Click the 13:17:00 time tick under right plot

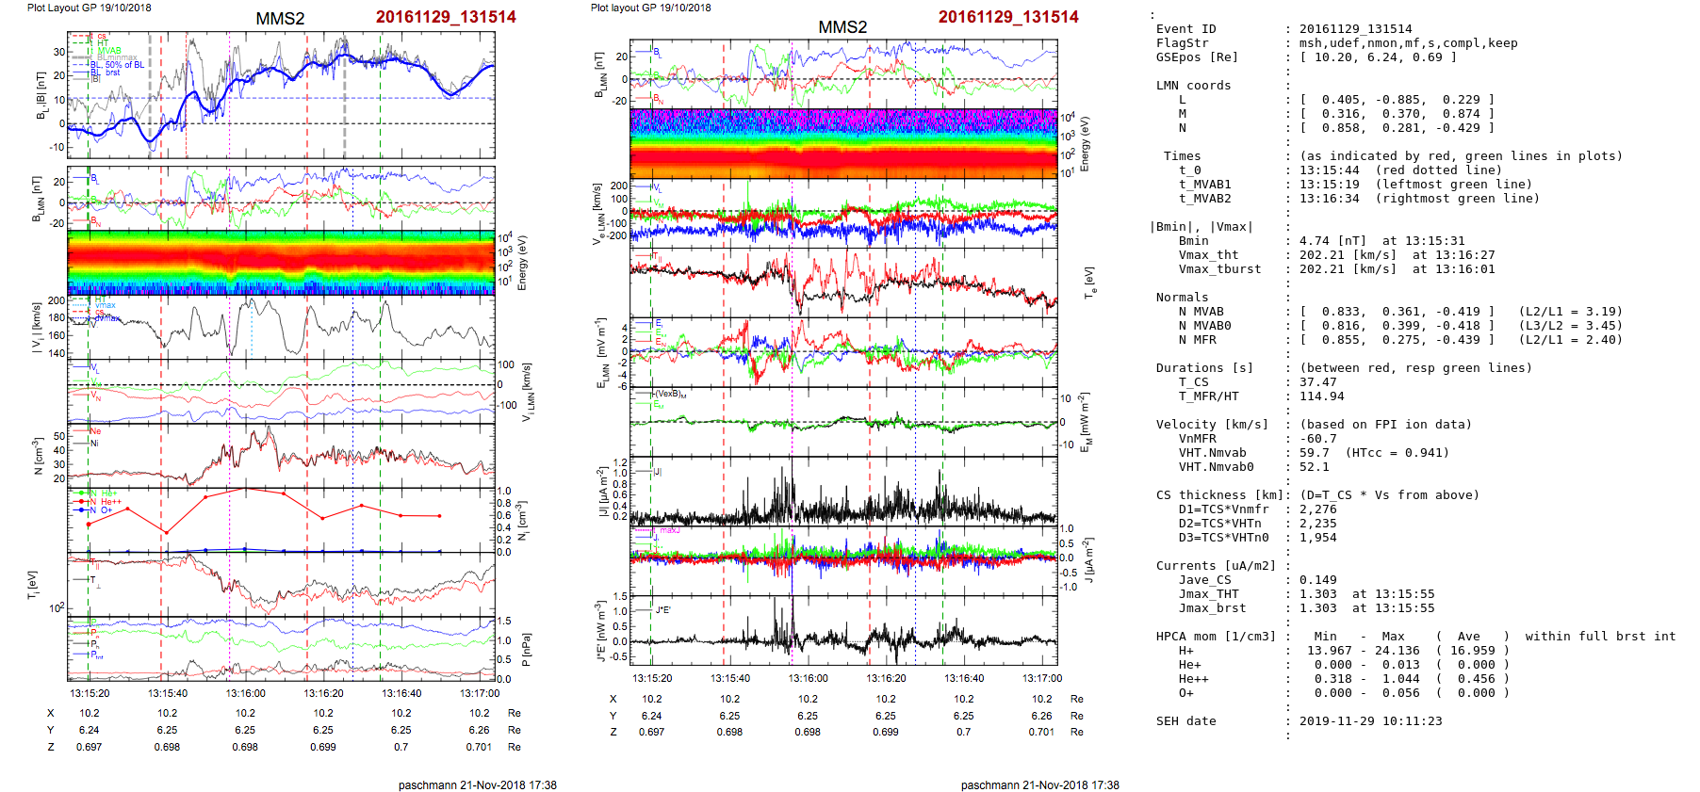pyautogui.click(x=1041, y=678)
